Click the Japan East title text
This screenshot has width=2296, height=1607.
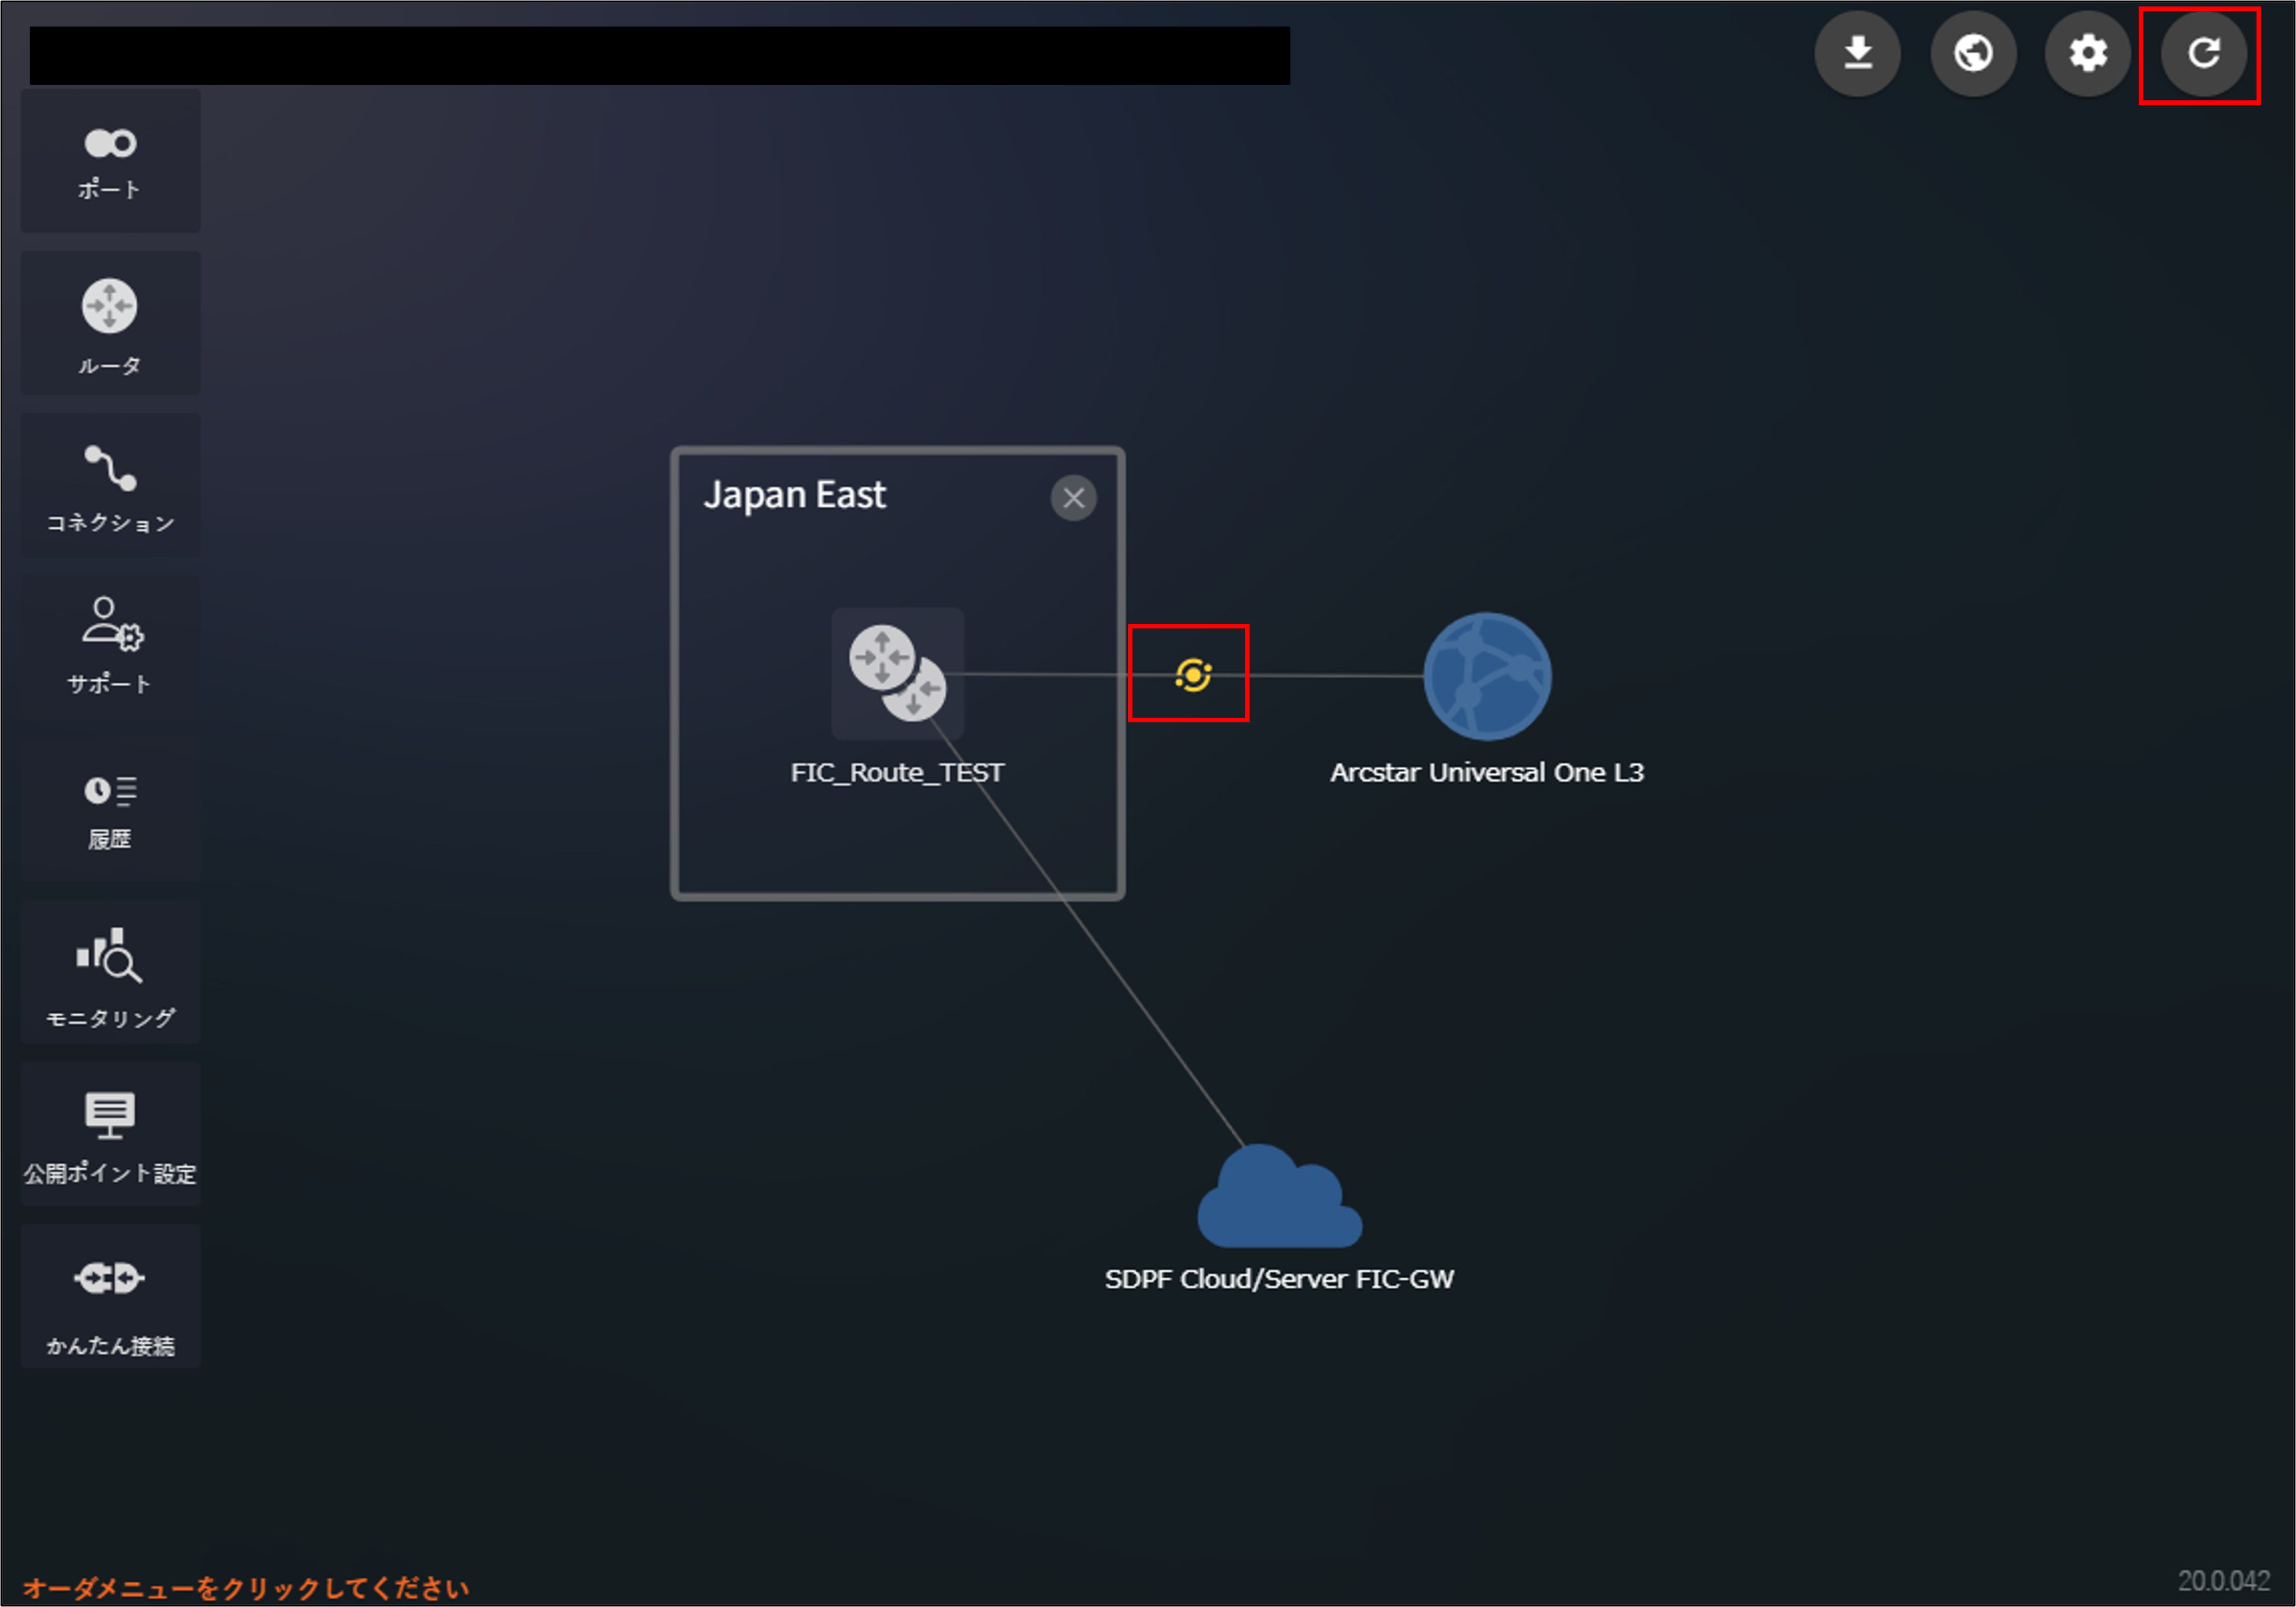[795, 495]
